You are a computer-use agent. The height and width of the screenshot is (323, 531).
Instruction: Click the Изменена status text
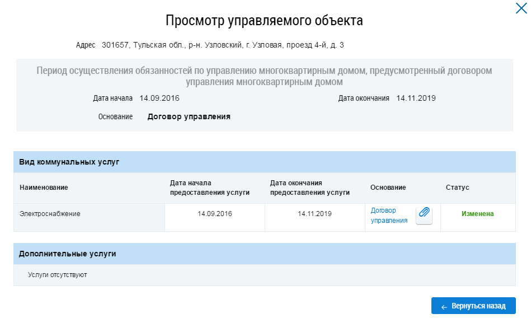477,214
